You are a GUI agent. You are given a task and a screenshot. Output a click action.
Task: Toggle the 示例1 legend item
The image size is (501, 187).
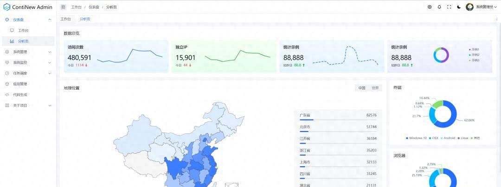[474, 49]
